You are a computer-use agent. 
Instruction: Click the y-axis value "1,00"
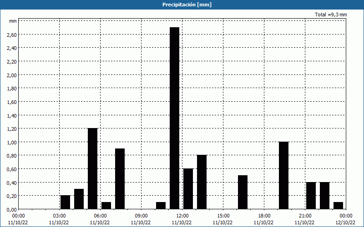12,143
